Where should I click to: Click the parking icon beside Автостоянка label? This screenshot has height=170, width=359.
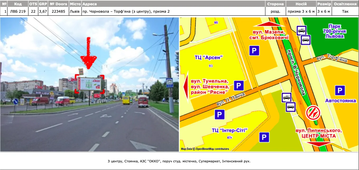pyautogui.click(x=340, y=90)
